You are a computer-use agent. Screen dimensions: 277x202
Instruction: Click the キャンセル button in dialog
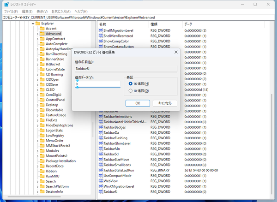(165, 103)
